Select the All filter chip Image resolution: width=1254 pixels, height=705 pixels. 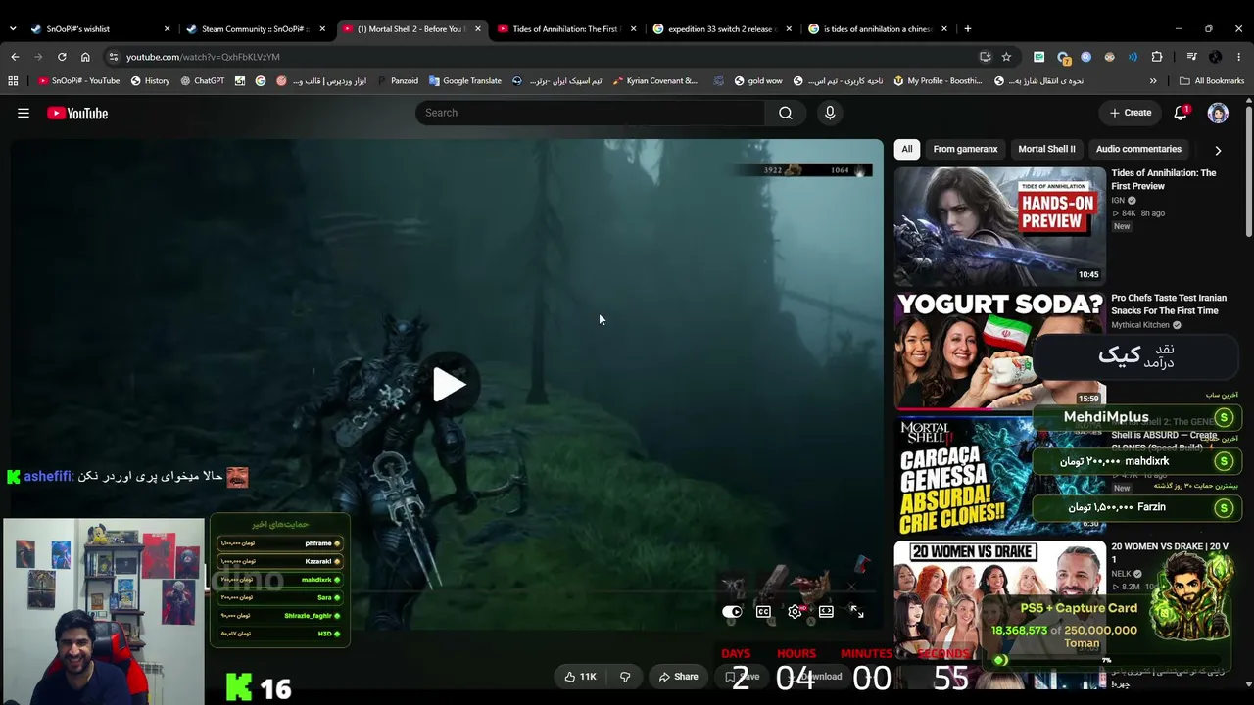click(x=907, y=149)
